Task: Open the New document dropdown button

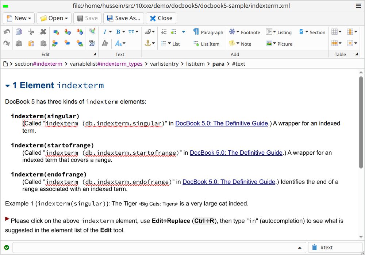Action: 19,18
